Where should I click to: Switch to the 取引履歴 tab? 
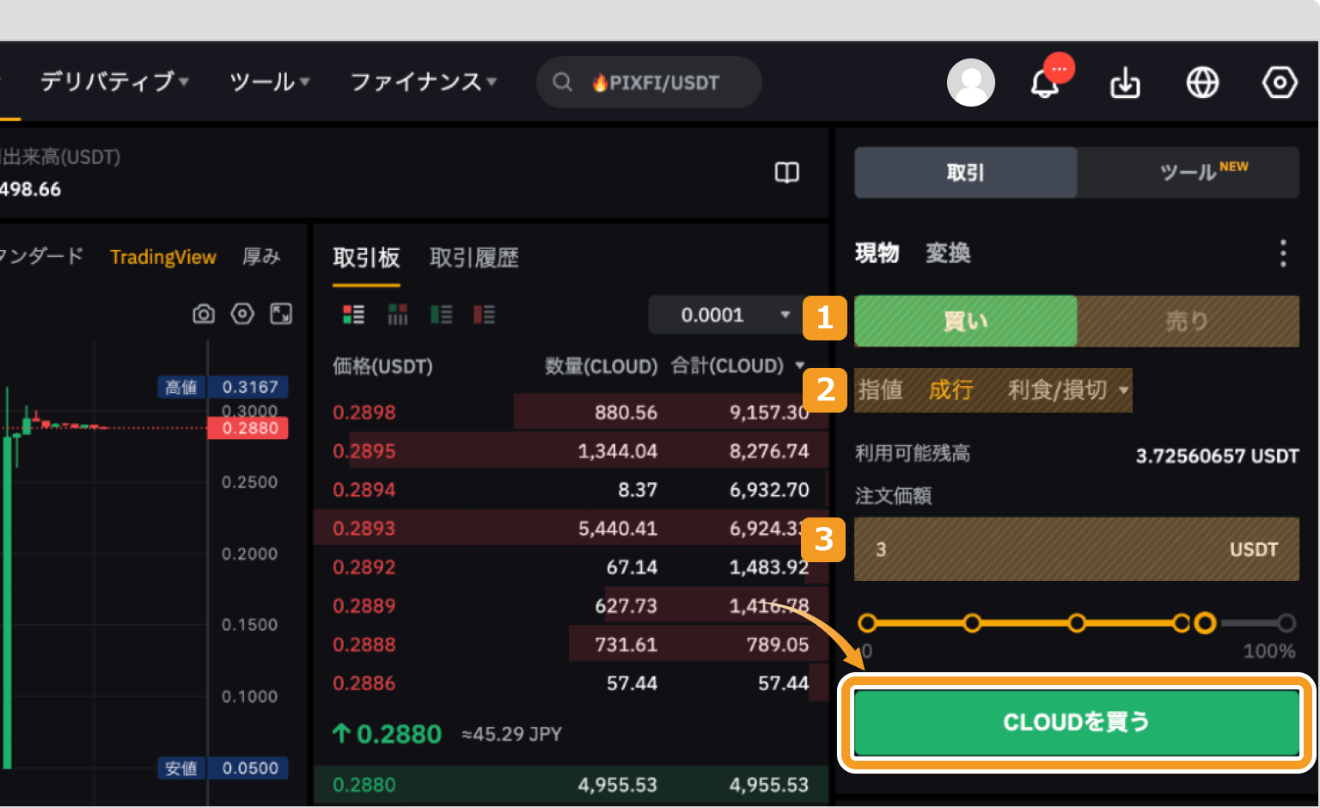pos(474,258)
